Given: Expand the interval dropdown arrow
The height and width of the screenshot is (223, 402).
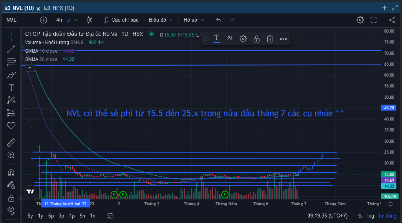Looking at the screenshot, I should tap(76, 20).
